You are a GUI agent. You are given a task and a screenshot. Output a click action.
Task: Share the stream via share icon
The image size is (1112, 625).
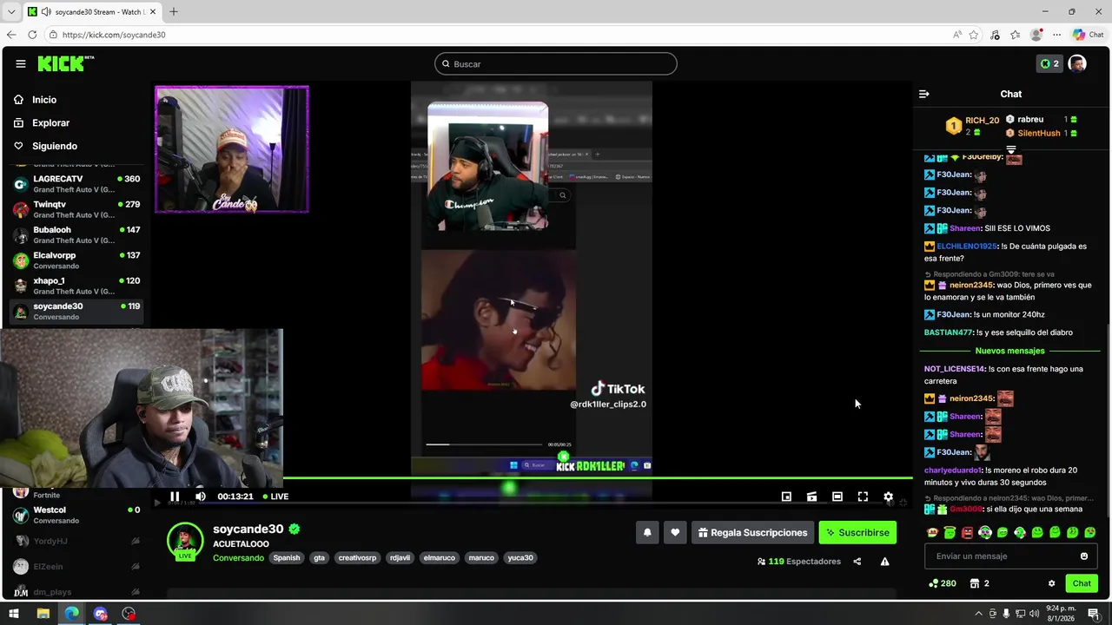[x=857, y=562]
